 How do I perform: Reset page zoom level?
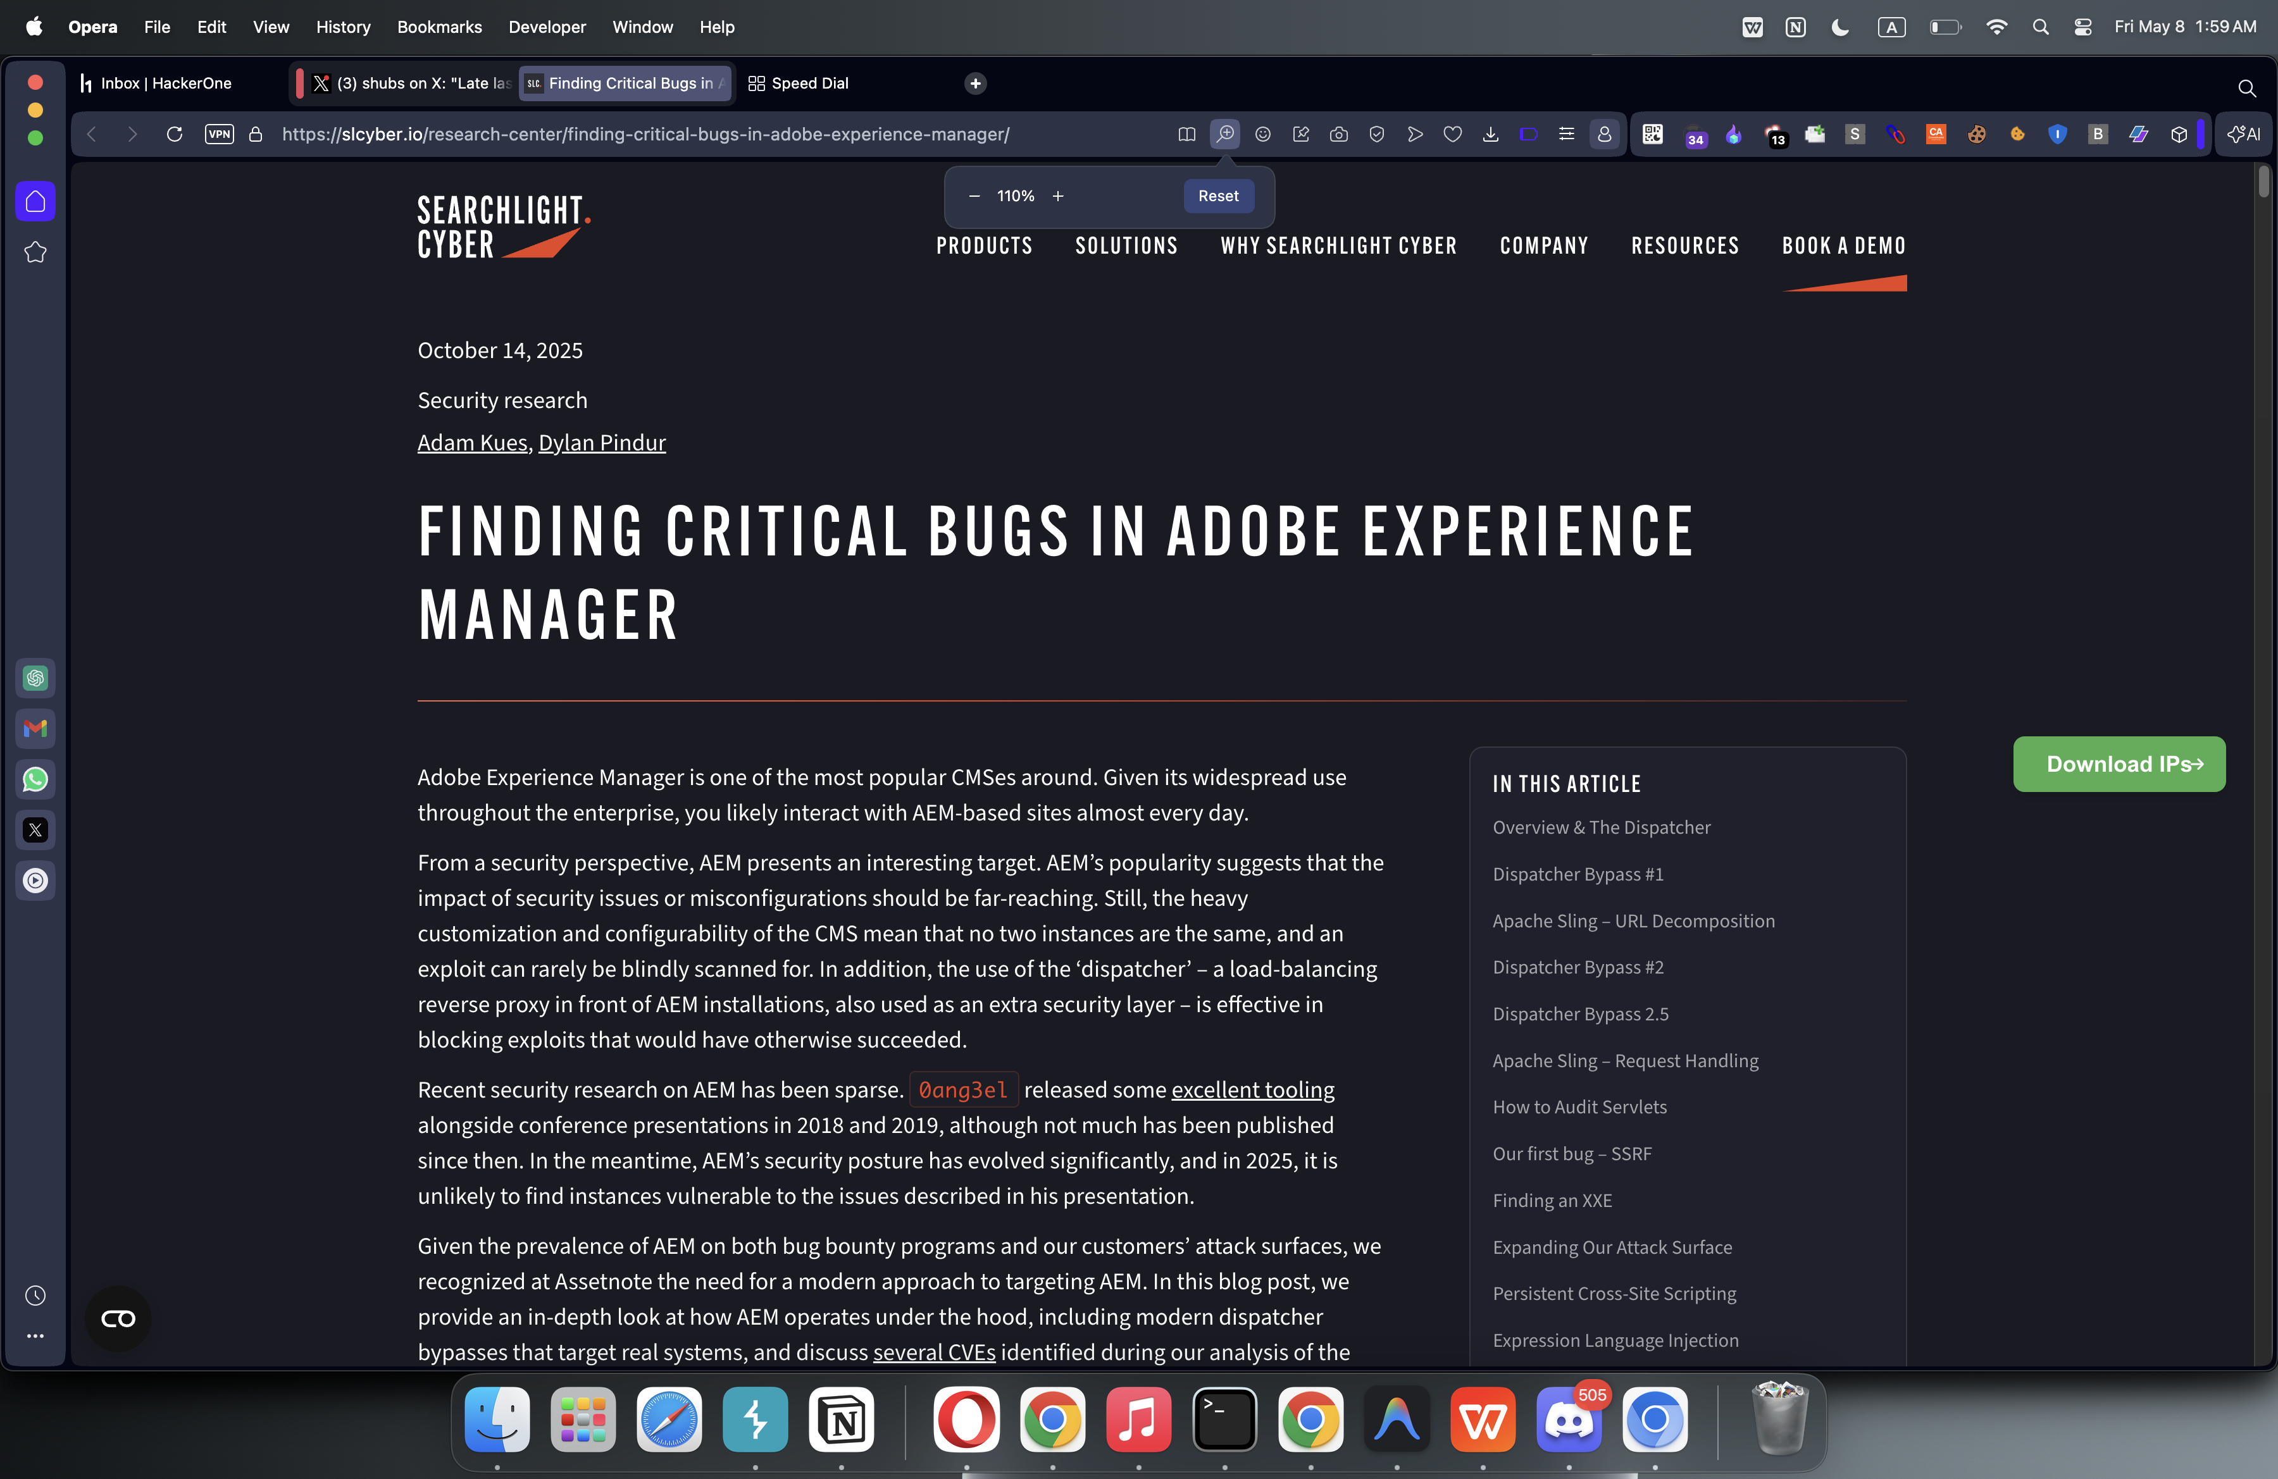click(x=1219, y=196)
